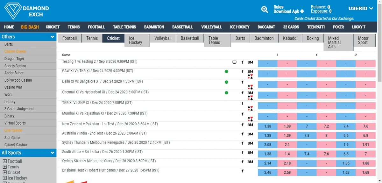Select the Kabaddi tab
Image resolution: width=382 pixels, height=183 pixels.
click(x=290, y=38)
